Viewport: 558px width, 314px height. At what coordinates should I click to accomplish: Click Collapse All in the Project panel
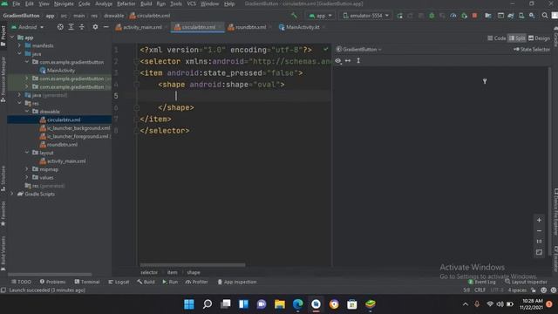[x=81, y=27]
